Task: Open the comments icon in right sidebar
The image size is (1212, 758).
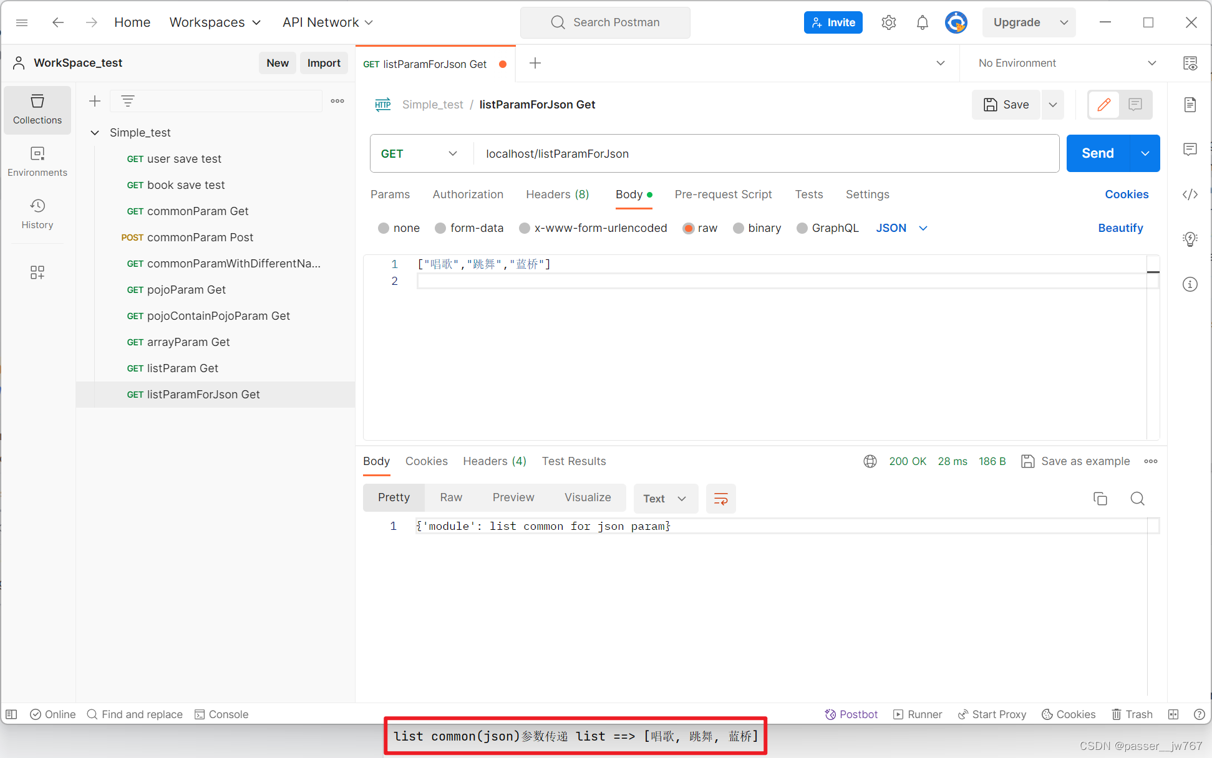Action: 1190,149
